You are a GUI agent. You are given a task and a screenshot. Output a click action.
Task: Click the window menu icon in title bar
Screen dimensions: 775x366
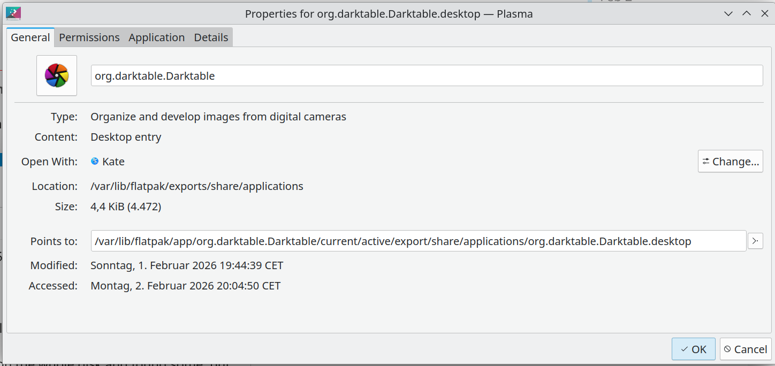[x=13, y=14]
